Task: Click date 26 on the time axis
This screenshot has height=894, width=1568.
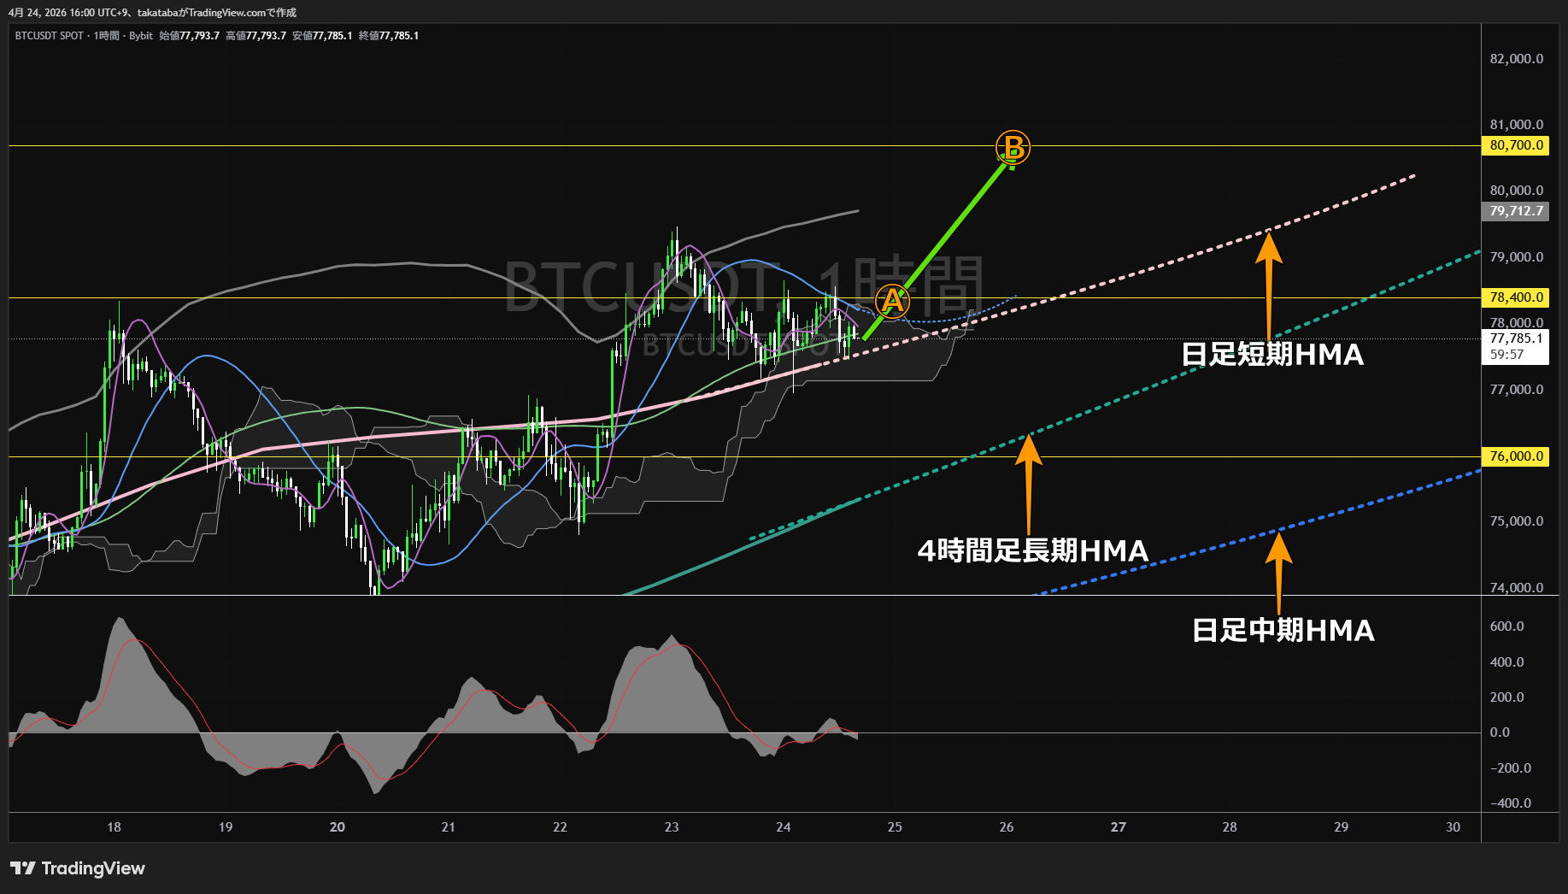Action: [1007, 827]
